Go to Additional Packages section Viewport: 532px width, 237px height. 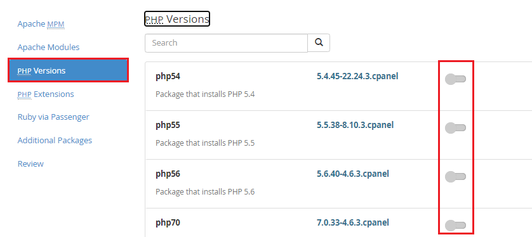55,140
